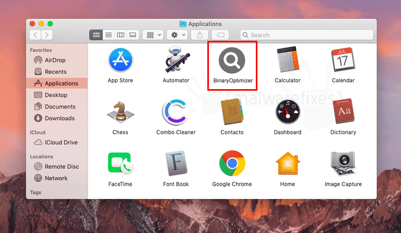
Task: Open Recents in the sidebar
Action: pyautogui.click(x=57, y=72)
